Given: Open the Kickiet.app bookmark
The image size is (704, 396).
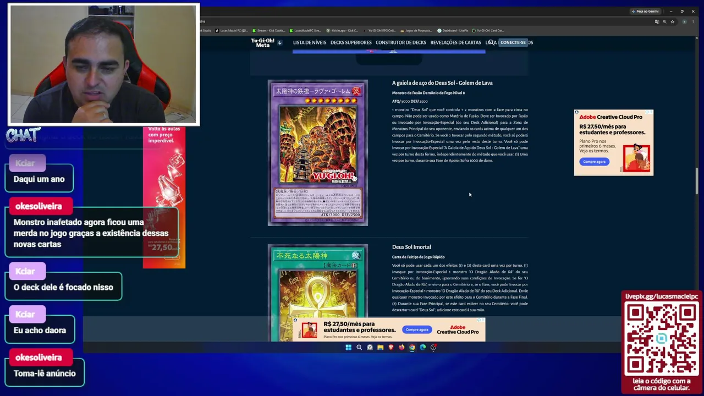Looking at the screenshot, I should pos(343,31).
